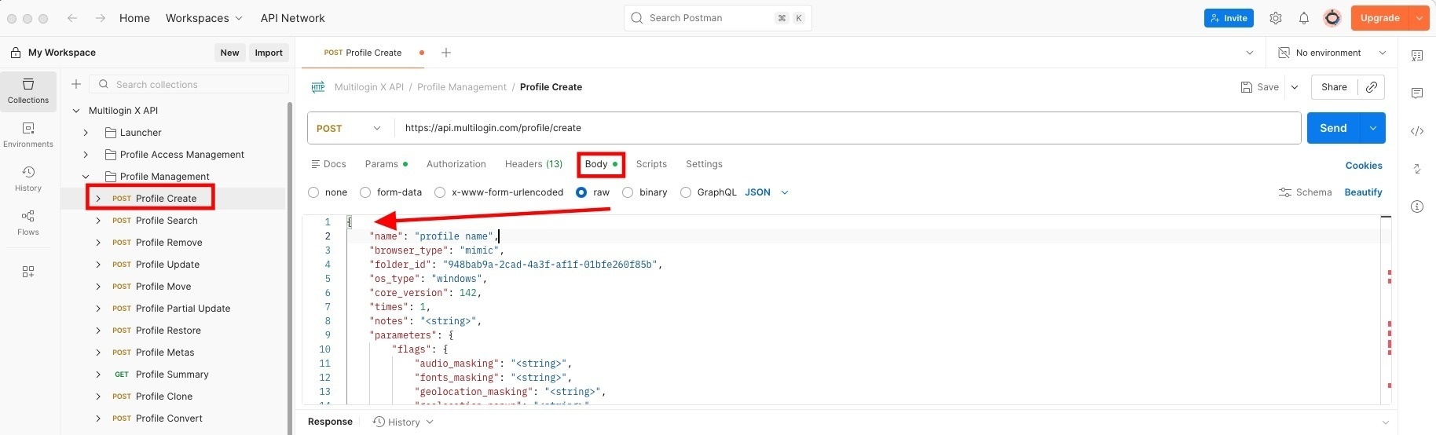Expand the Profile Access Management folder
The image size is (1436, 435).
[x=86, y=155]
